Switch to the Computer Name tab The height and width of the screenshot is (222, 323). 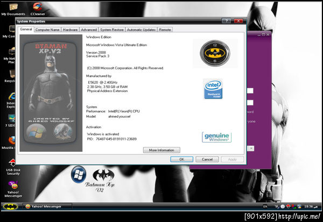47,30
